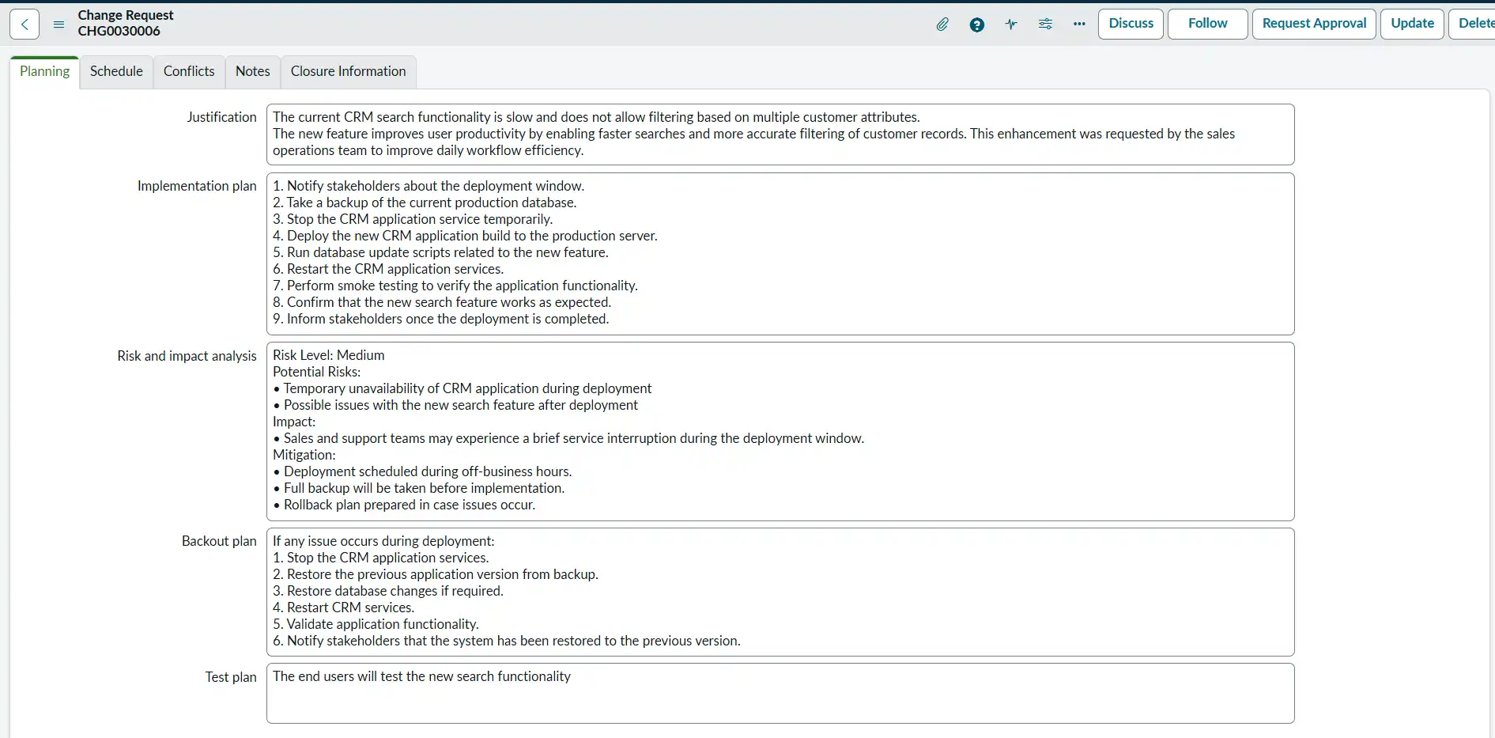Open the Closure Information tab
Viewport: 1495px width, 738px height.
[348, 72]
